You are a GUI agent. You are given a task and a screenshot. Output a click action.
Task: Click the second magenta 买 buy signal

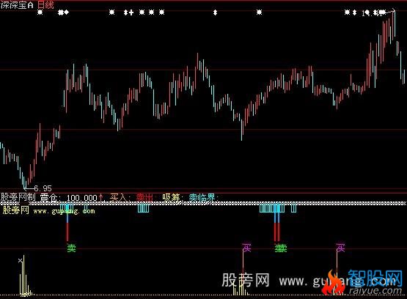click(340, 248)
